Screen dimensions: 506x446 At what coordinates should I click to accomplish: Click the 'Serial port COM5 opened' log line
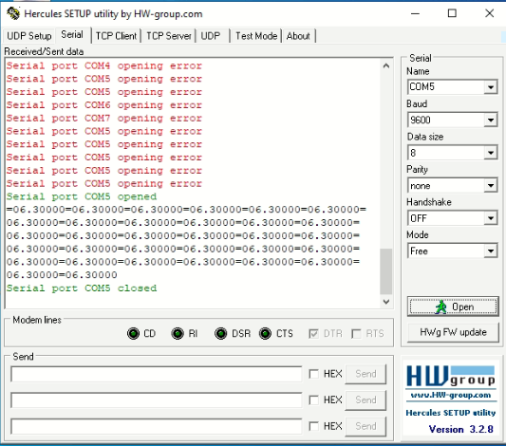(82, 196)
